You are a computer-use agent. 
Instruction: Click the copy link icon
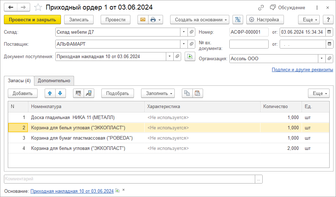tap(261, 7)
